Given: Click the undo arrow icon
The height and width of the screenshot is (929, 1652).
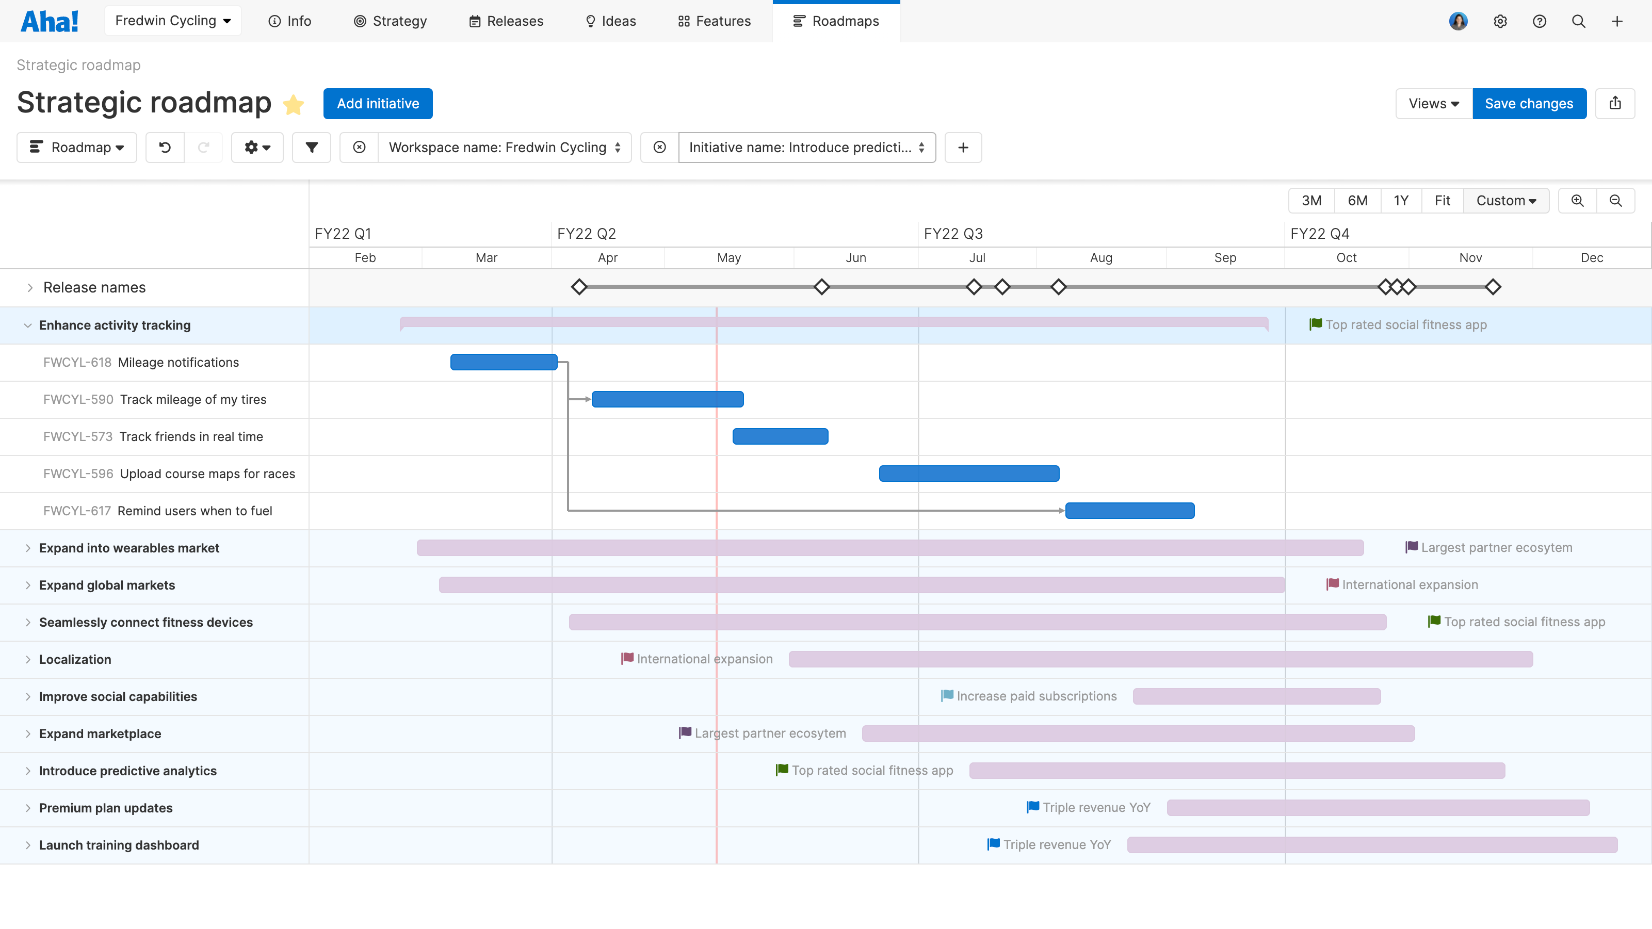Looking at the screenshot, I should click(x=165, y=148).
